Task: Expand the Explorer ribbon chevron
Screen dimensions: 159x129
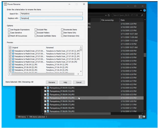Action: click(141, 10)
